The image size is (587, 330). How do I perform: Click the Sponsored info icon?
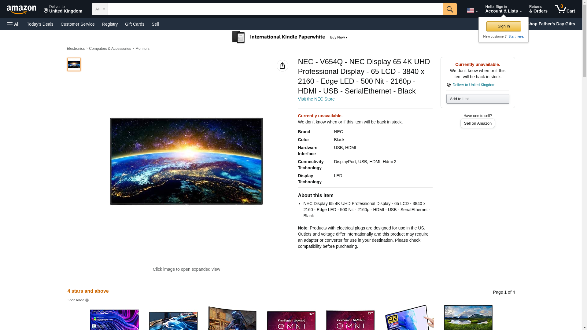pos(87,300)
